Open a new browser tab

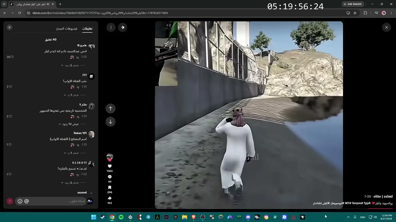(60, 4)
